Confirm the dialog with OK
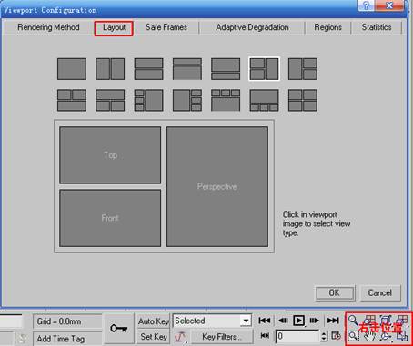 (x=335, y=292)
